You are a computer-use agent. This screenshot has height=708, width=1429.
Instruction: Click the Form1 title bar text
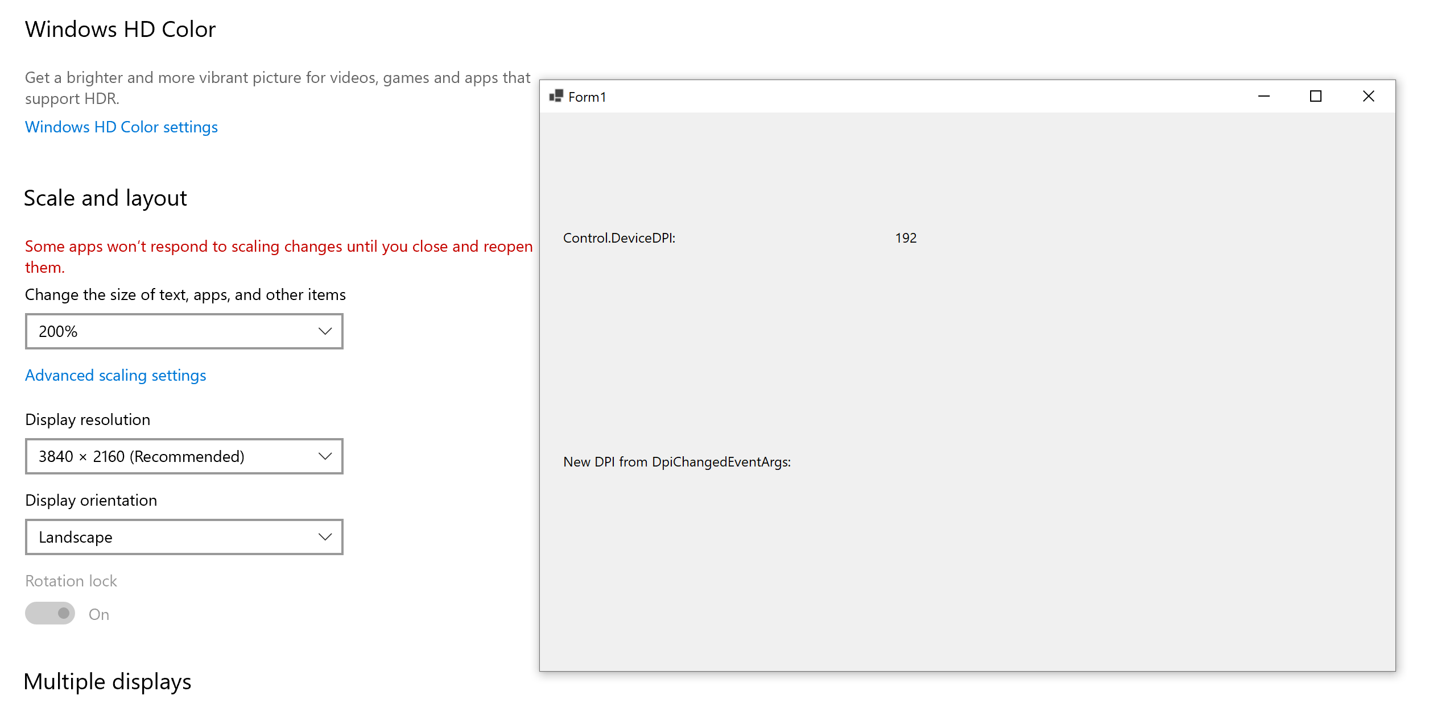(587, 97)
